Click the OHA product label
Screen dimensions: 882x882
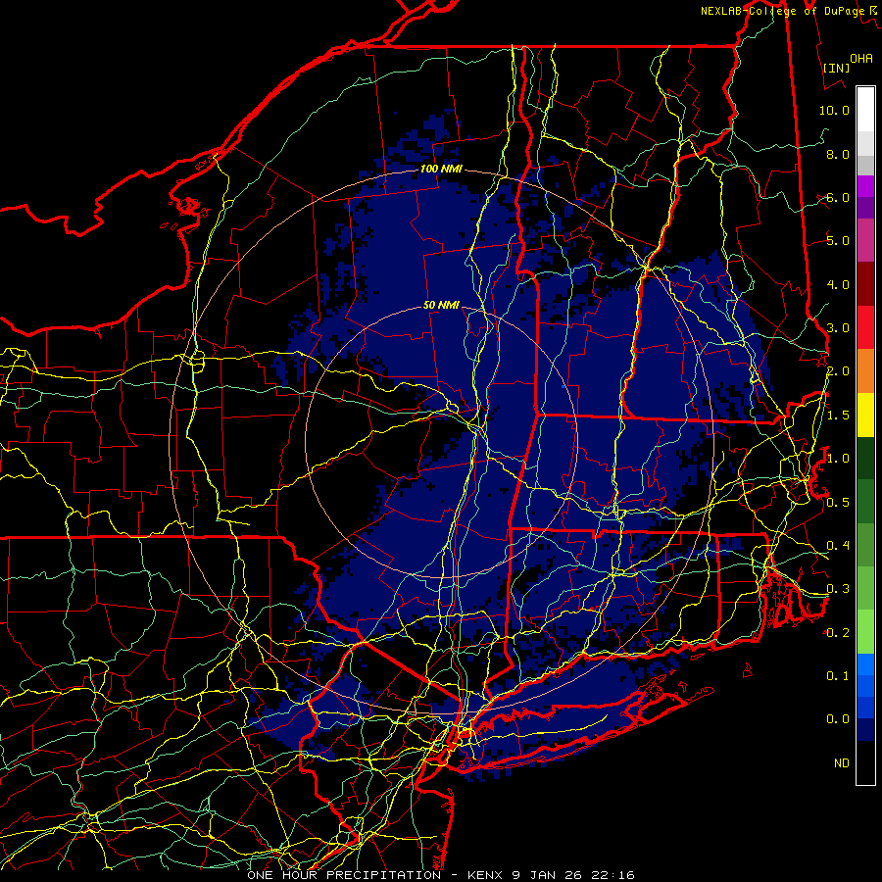click(x=860, y=58)
